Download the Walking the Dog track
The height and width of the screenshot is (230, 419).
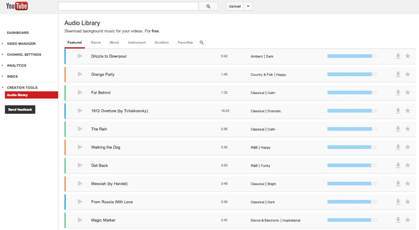pyautogui.click(x=398, y=147)
